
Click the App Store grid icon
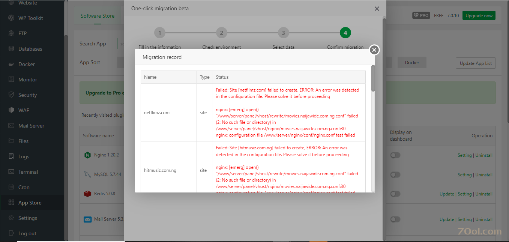(x=11, y=203)
